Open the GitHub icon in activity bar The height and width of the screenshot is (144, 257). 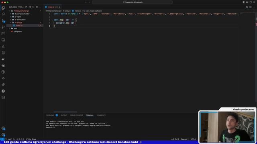(x=3, y=66)
